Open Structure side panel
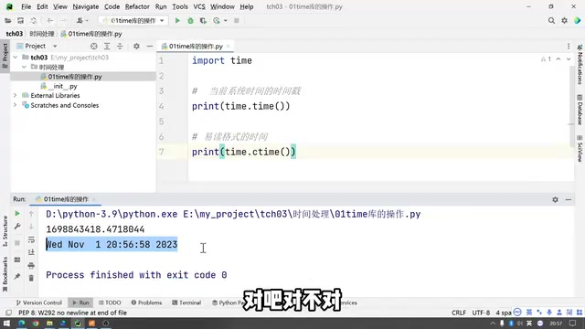585x329 pixels. click(x=5, y=231)
